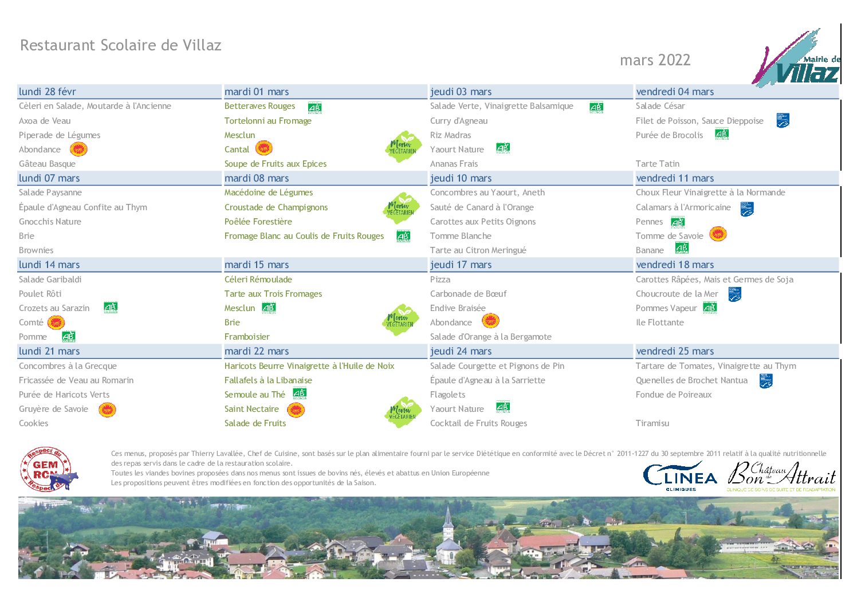Click the AB logo next to Pomme
Viewport: 857px width, 606px height.
pos(69,336)
